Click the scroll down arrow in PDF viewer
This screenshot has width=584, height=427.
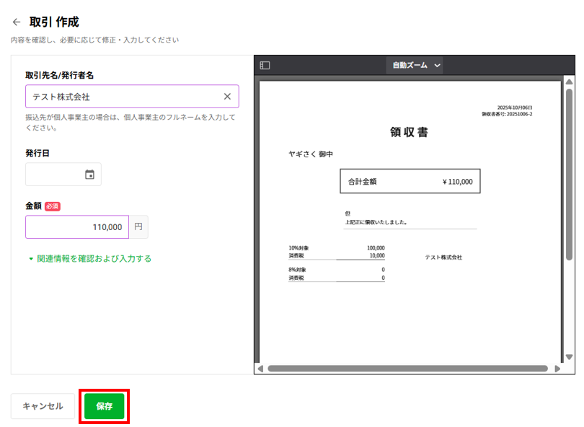coord(569,357)
